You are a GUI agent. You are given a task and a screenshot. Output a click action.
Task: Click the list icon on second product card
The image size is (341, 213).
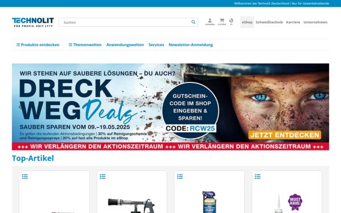(x=102, y=177)
